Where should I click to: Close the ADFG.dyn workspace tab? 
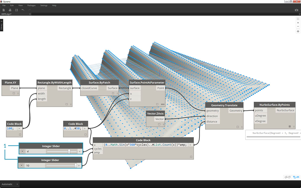click(x=30, y=14)
